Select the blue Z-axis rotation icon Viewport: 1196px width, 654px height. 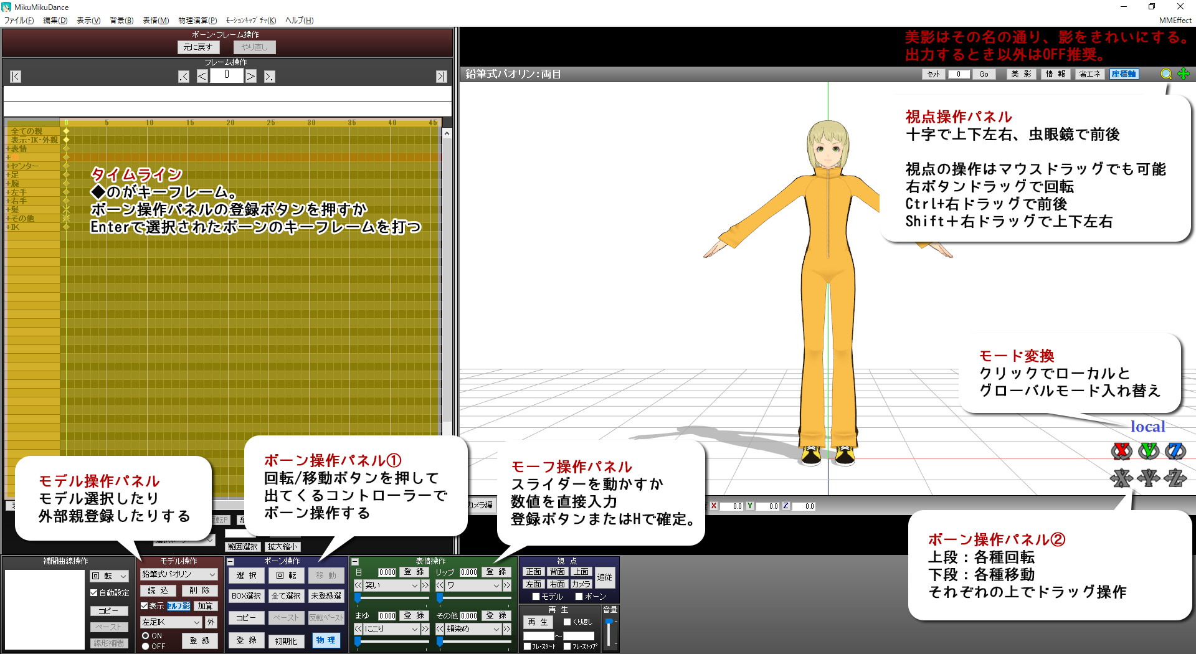click(1176, 452)
